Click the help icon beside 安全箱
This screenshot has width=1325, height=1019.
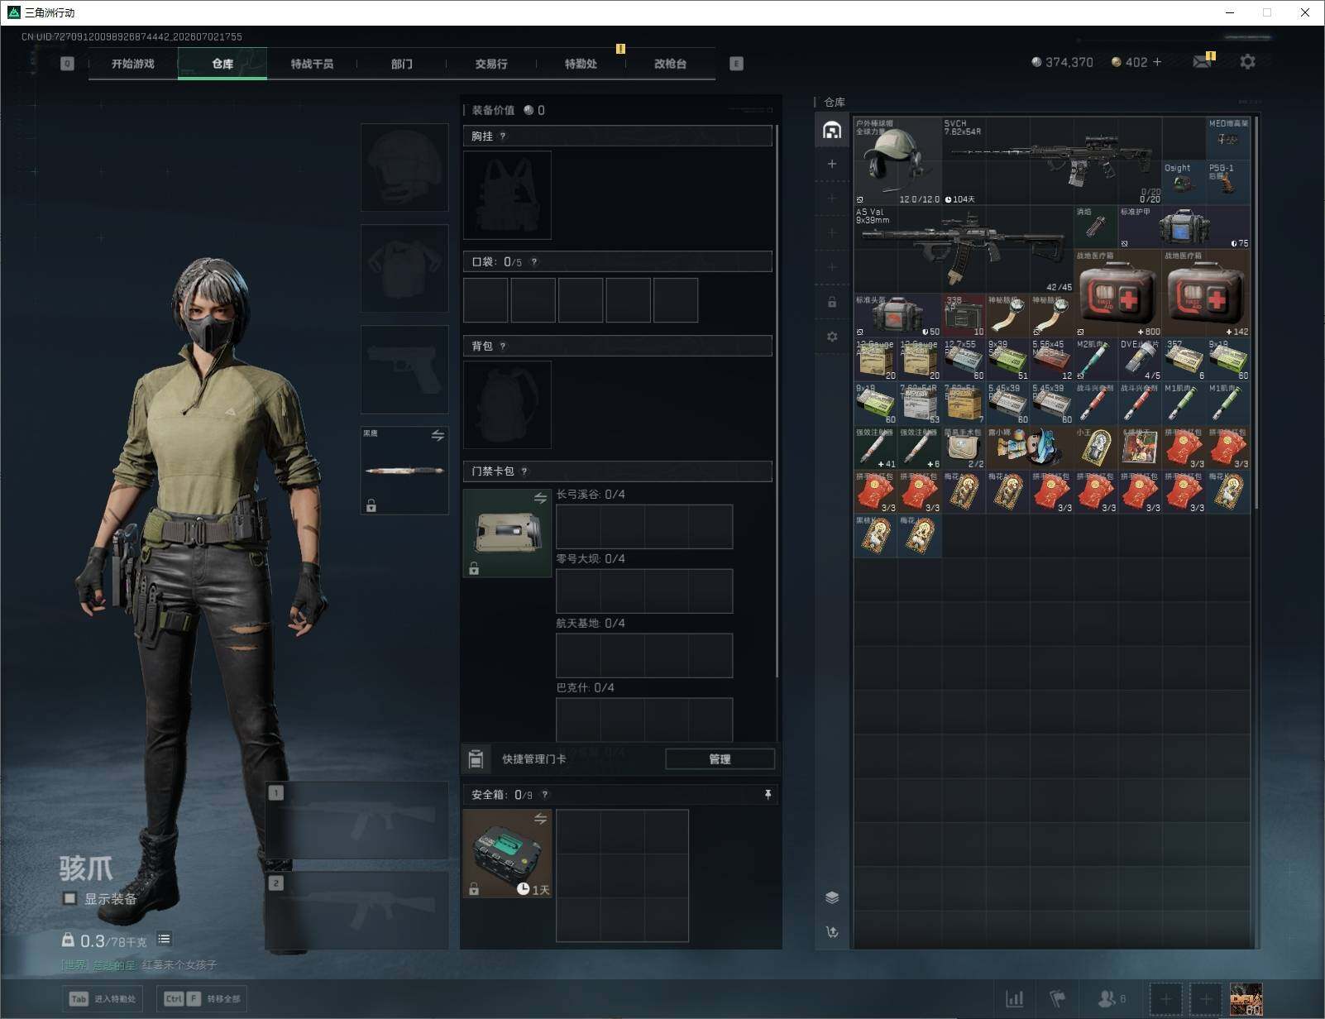[544, 795]
